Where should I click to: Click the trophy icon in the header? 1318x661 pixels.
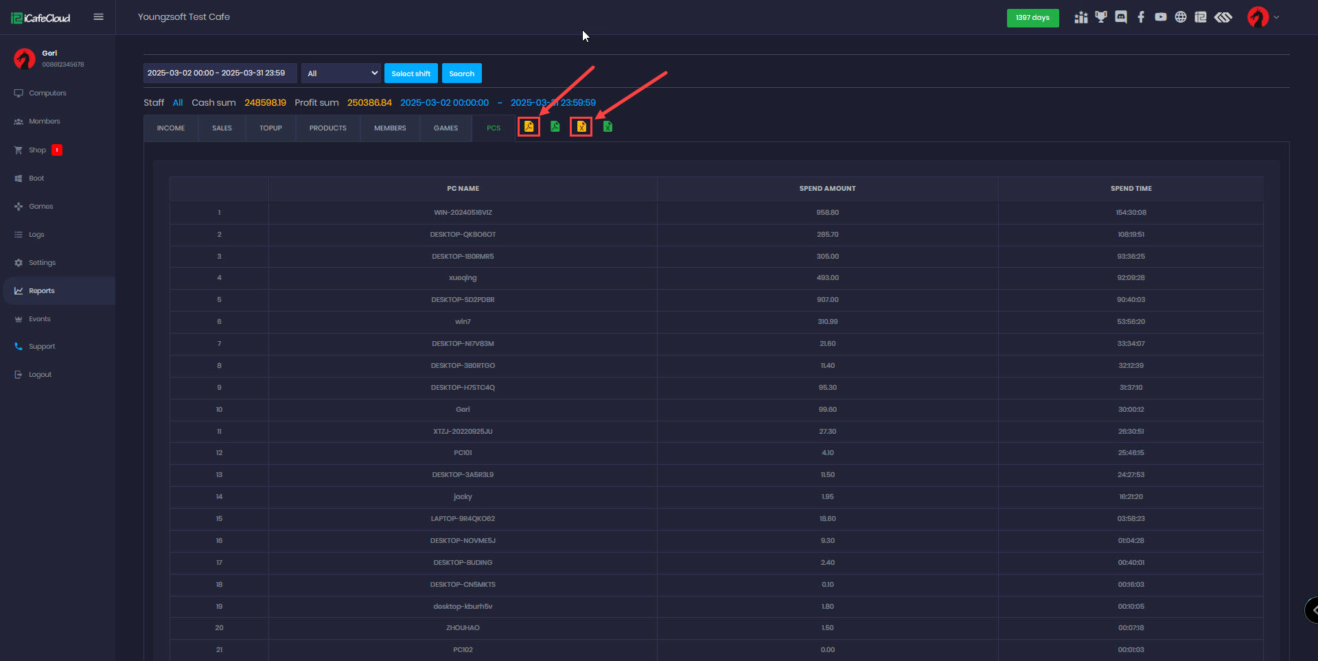(x=1101, y=17)
